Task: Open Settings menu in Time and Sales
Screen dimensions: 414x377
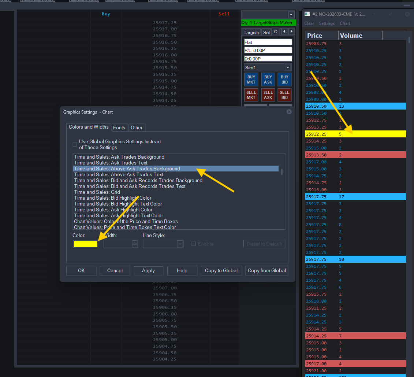Action: pyautogui.click(x=327, y=23)
